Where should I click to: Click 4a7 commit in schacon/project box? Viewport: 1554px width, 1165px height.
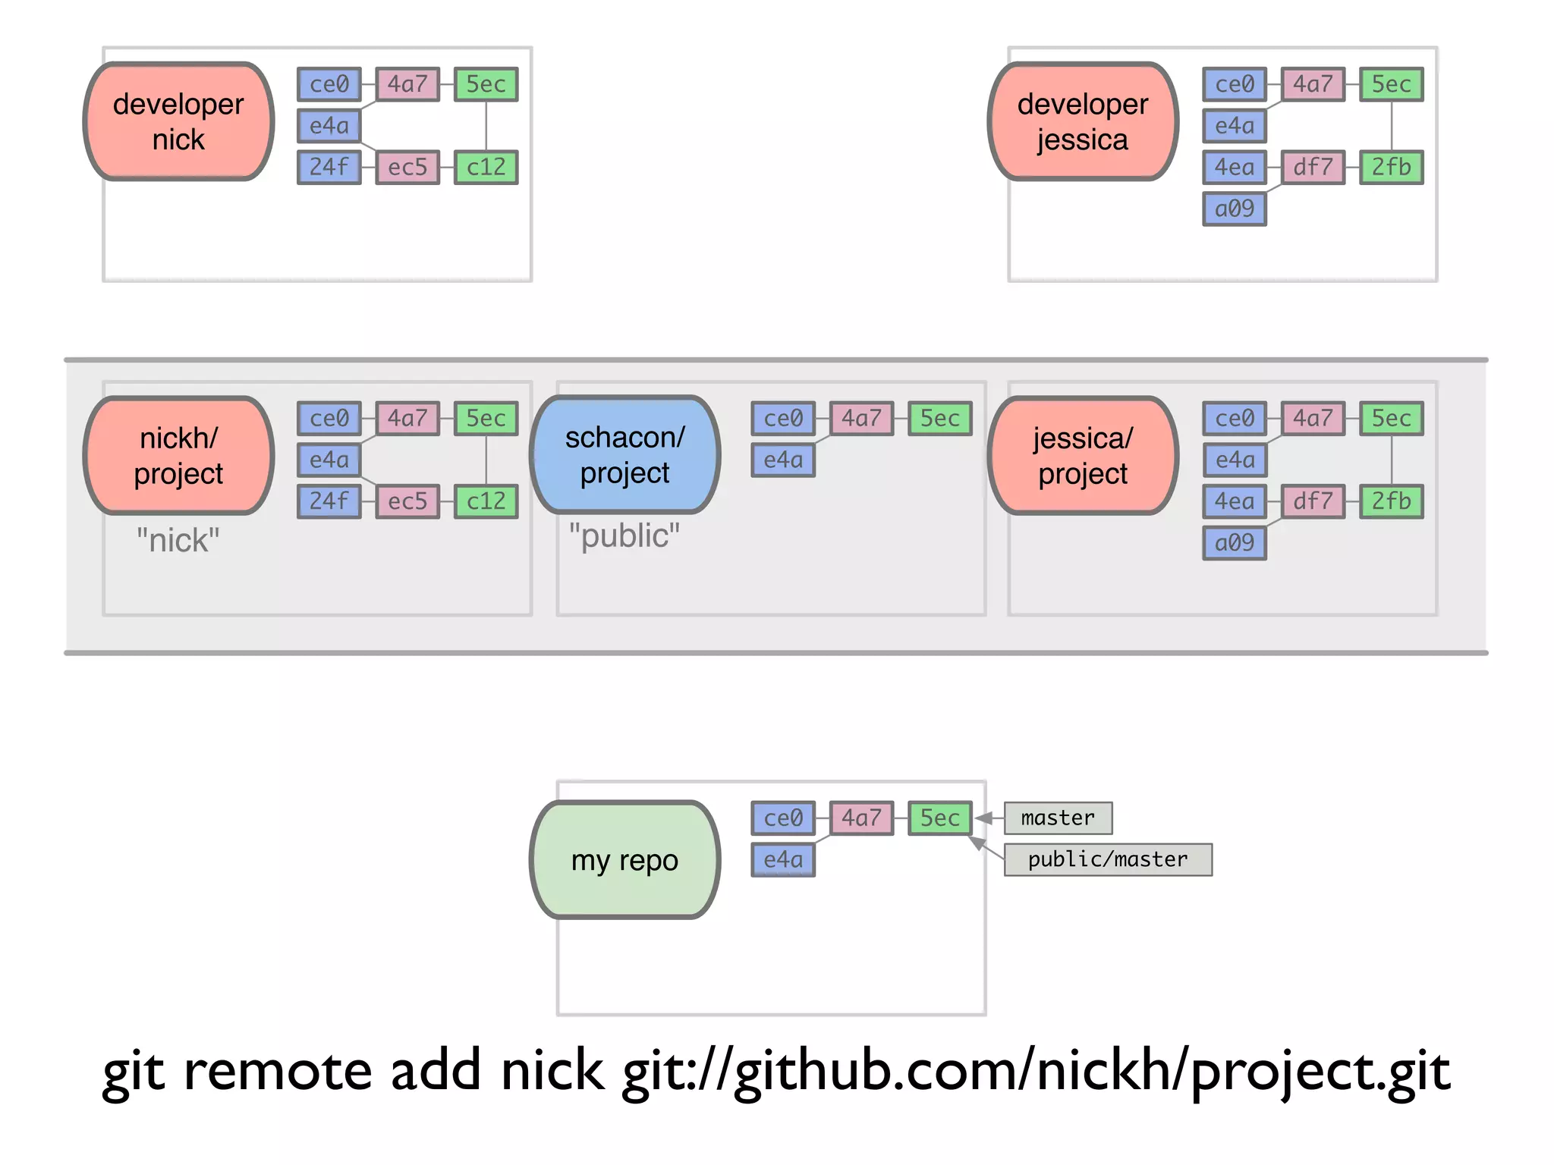pos(861,418)
